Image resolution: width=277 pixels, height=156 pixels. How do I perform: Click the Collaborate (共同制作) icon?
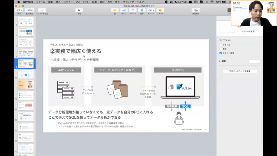coord(196,10)
